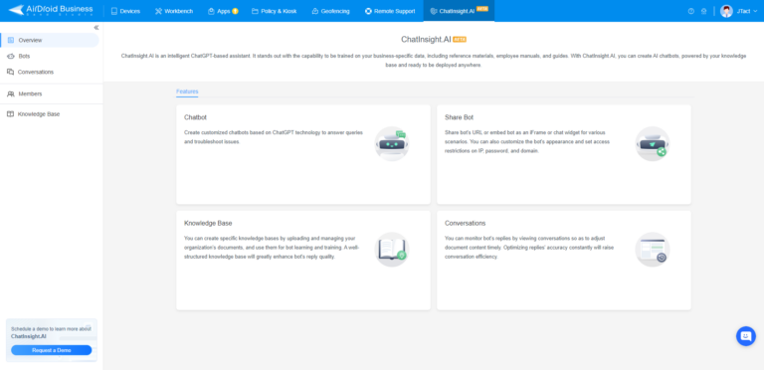The height and width of the screenshot is (370, 764).
Task: Click the Overview sidebar icon
Action: pos(11,40)
